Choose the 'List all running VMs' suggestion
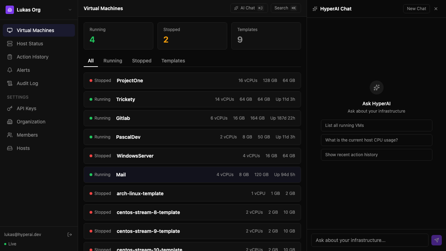The image size is (446, 251). pos(376,125)
